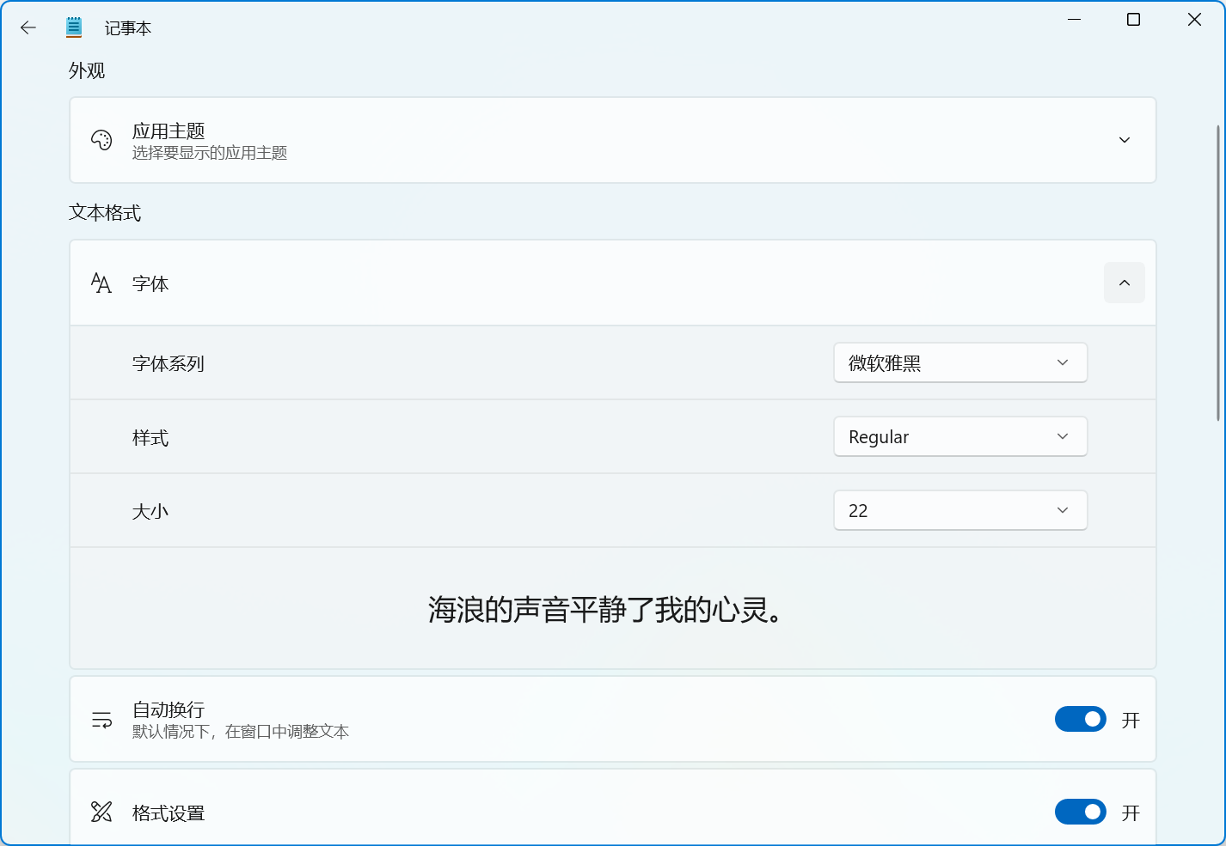Open the 大小 size dropdown showing 22
Viewport: 1226px width, 846px height.
(x=959, y=510)
